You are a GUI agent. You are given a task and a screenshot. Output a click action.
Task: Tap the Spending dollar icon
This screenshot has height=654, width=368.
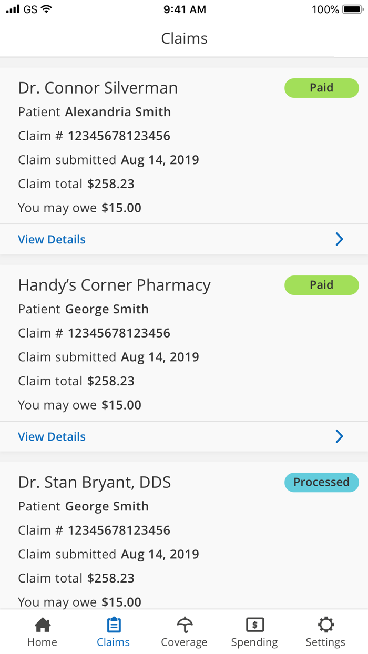pos(255,625)
